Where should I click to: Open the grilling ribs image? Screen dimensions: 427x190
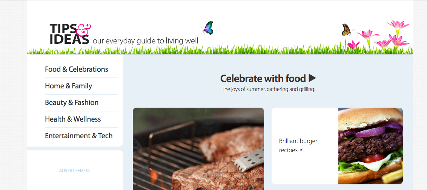[x=198, y=149]
